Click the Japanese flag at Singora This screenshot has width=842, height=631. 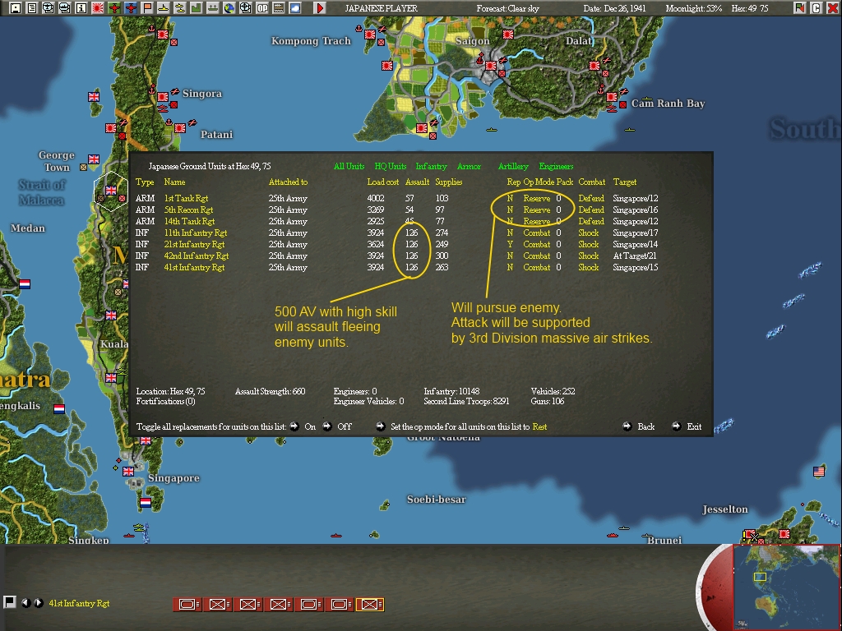[163, 97]
